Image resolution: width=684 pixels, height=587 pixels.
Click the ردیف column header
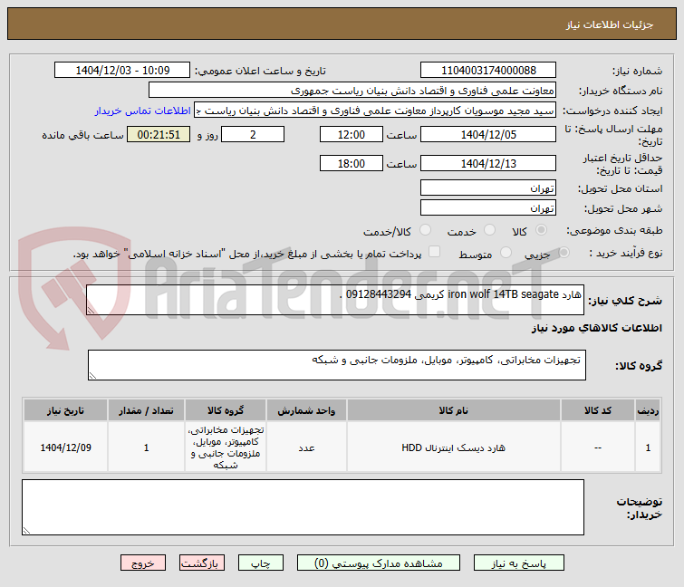(x=648, y=410)
